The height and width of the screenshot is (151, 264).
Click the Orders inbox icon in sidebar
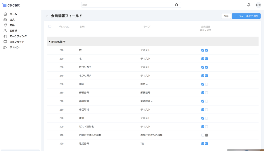tap(5, 20)
